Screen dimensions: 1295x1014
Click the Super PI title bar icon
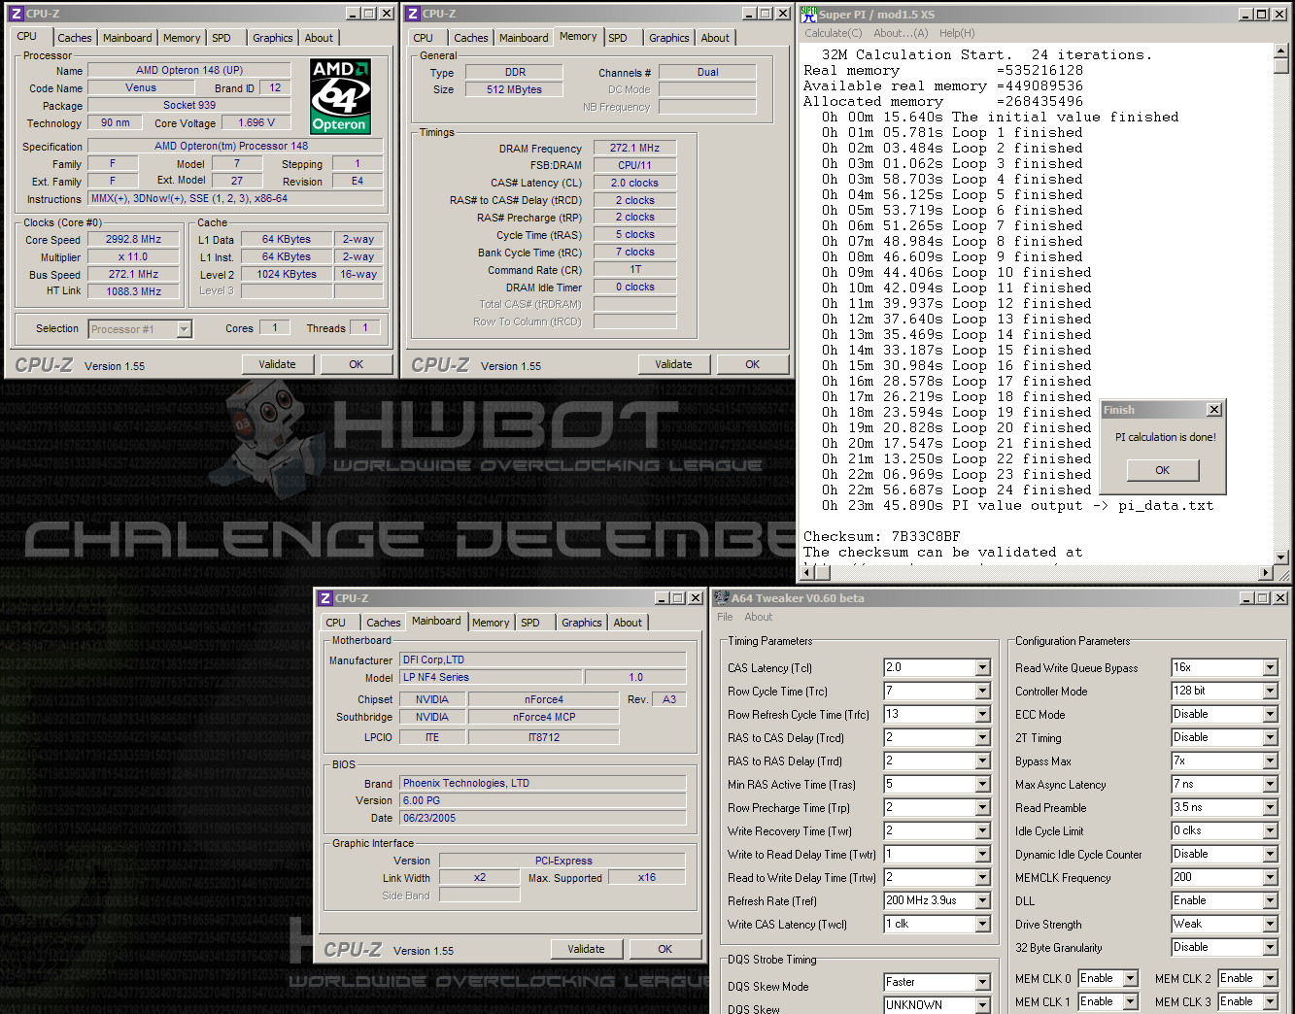pos(809,14)
